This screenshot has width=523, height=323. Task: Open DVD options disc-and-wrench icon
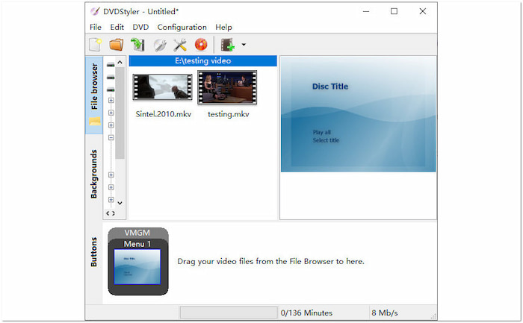(160, 45)
